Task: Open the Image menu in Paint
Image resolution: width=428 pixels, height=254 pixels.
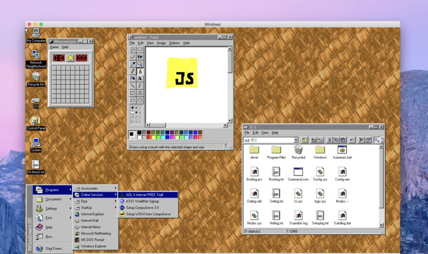Action: [x=161, y=43]
